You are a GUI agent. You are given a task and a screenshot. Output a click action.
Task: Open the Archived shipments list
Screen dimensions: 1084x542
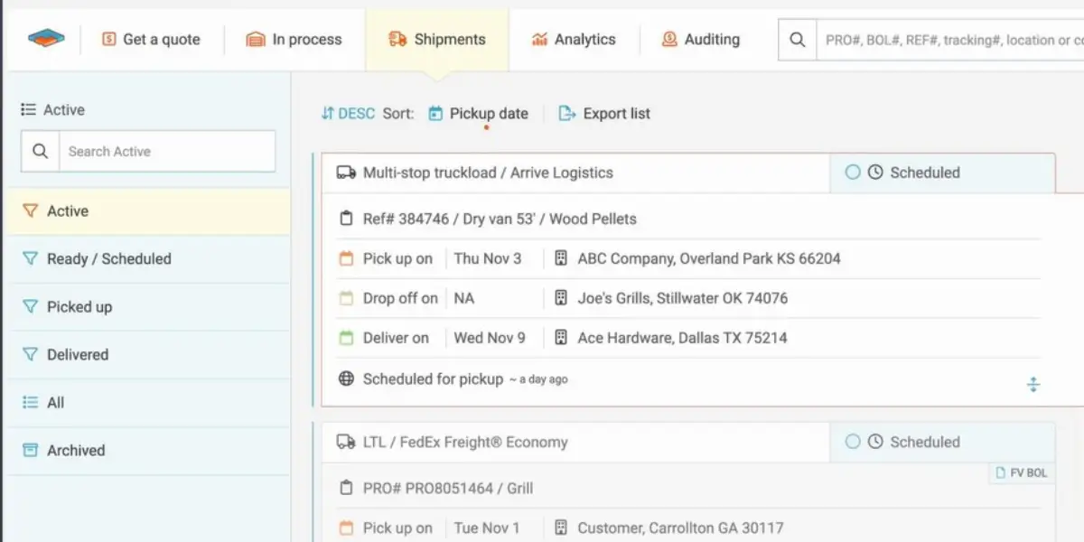[x=148, y=451]
